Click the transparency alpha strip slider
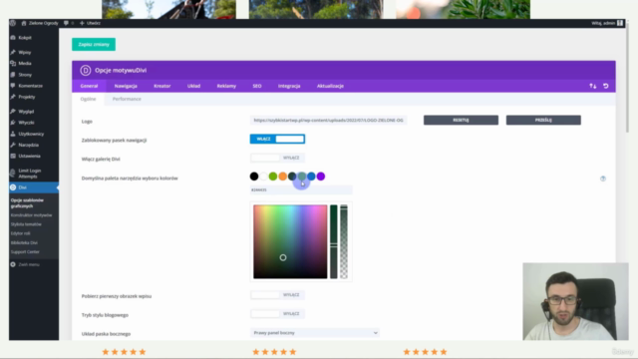This screenshot has height=359, width=638. 344,241
